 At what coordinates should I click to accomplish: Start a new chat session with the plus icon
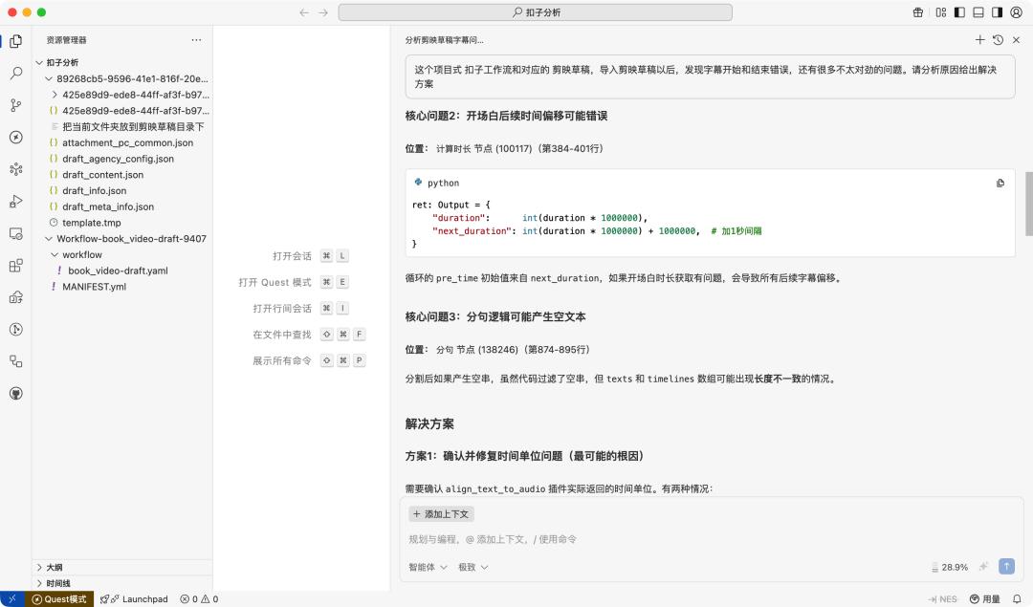point(979,40)
